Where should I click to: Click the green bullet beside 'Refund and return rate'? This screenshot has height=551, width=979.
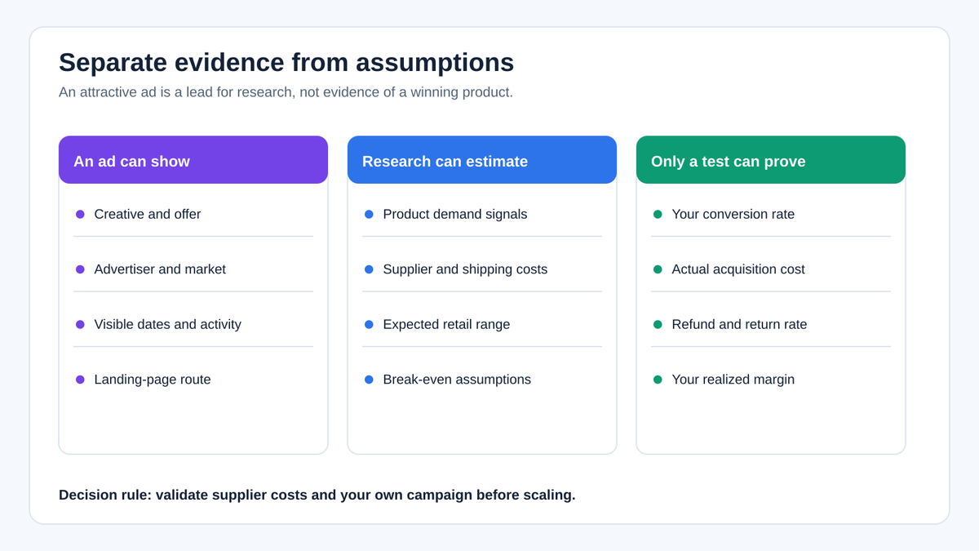[x=658, y=324]
